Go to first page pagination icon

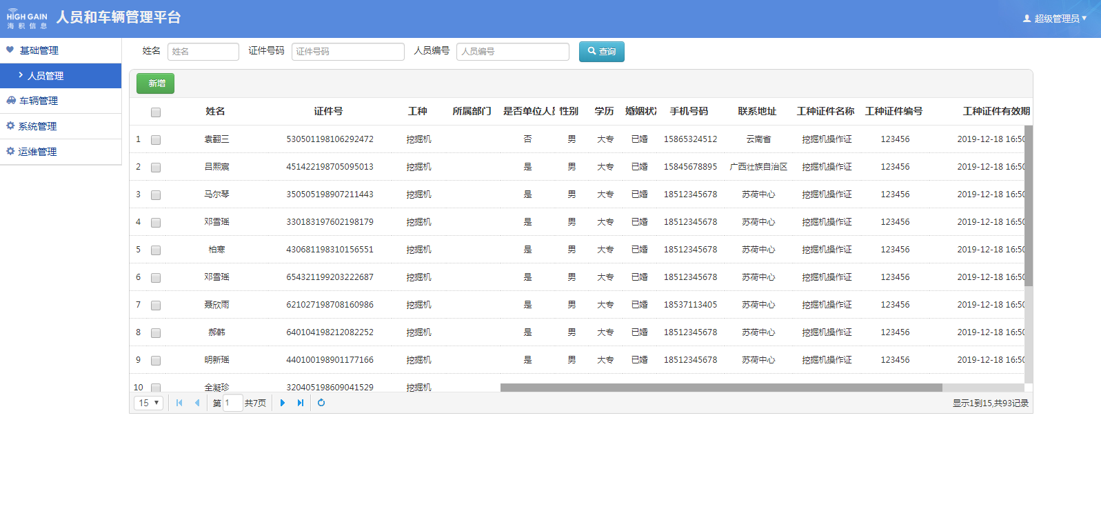pyautogui.click(x=179, y=403)
